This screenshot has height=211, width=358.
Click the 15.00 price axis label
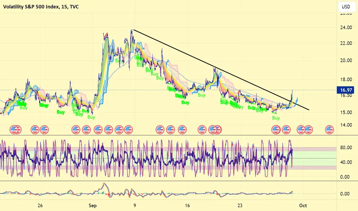pyautogui.click(x=346, y=112)
